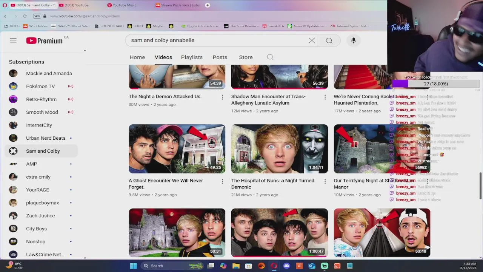Open the 53:48 video thumbnail
483x272 pixels.
pos(382,233)
